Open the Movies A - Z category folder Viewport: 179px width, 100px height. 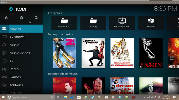click(x=64, y=23)
